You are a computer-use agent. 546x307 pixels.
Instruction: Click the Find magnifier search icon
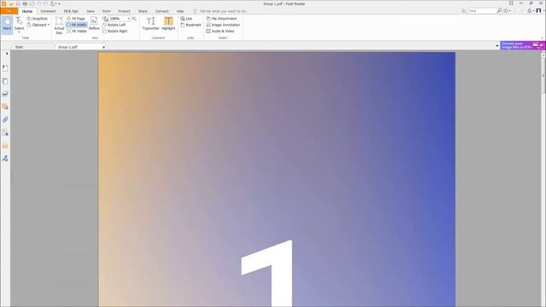click(x=499, y=11)
